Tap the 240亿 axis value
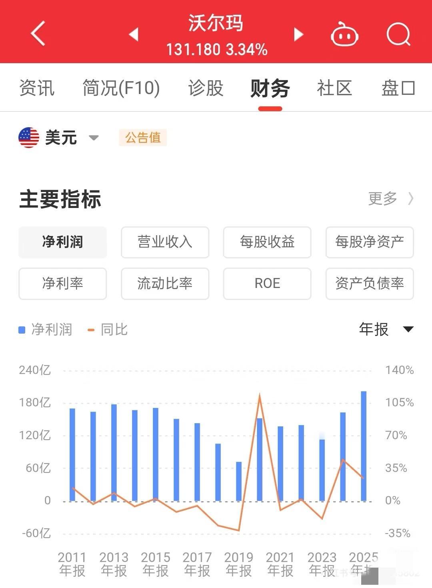Image resolution: width=432 pixels, height=588 pixels. [35, 370]
